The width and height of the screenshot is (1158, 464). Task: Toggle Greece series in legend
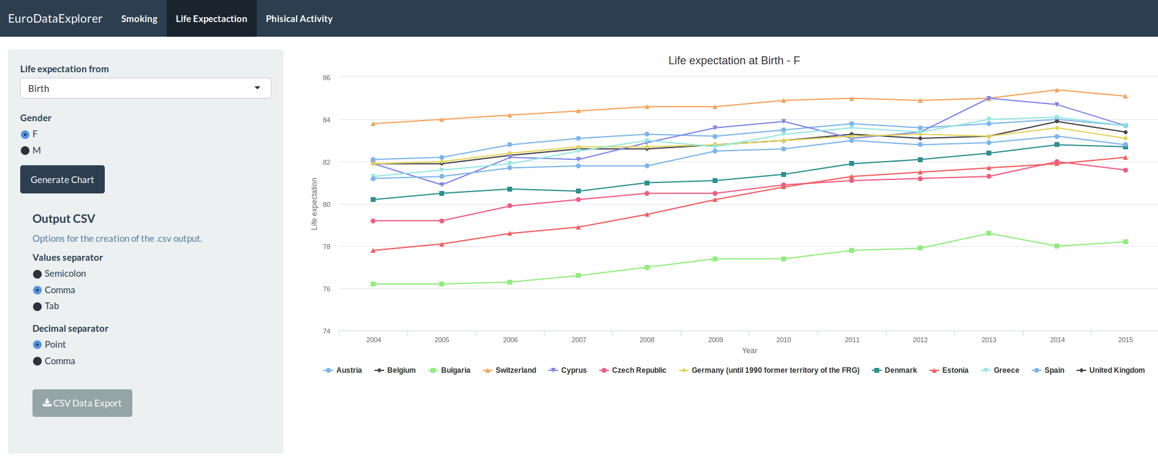[1000, 370]
